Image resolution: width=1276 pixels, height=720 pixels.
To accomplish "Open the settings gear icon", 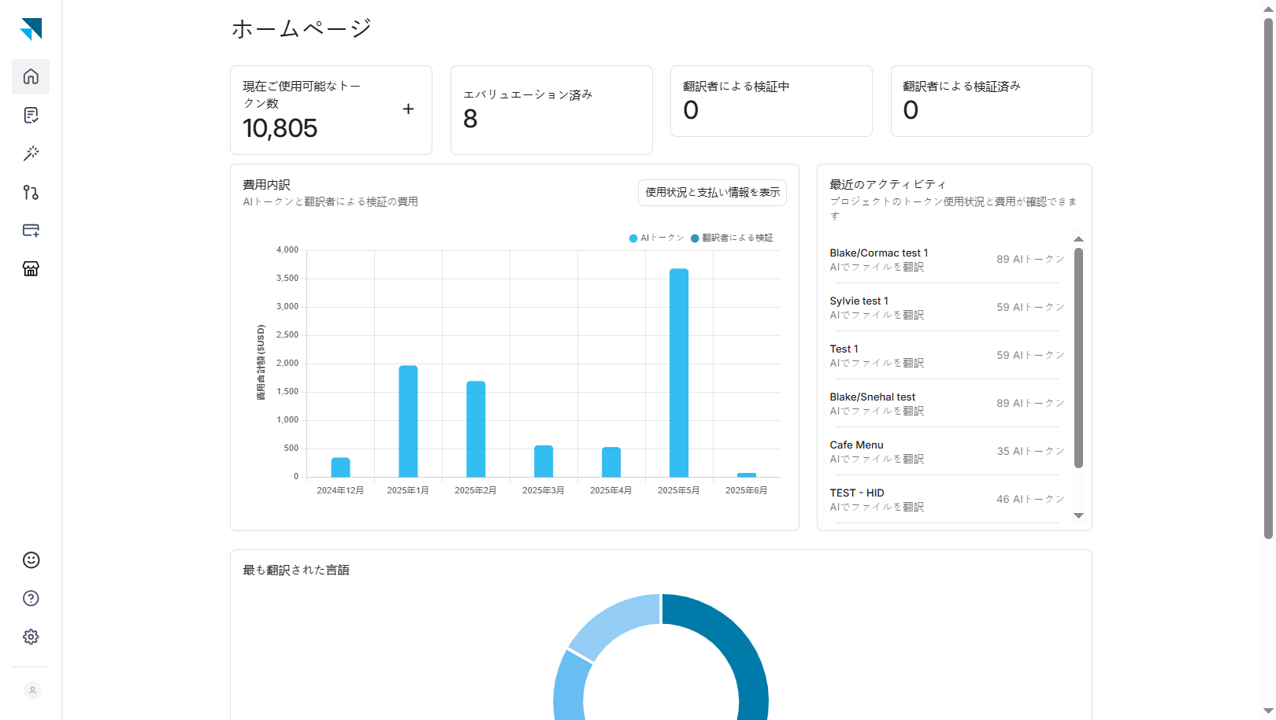I will point(31,637).
